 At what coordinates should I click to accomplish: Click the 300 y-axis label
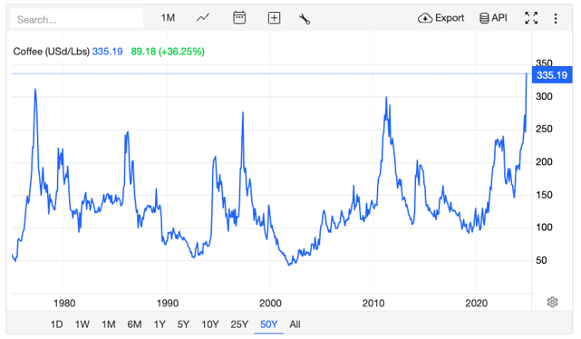pos(544,97)
